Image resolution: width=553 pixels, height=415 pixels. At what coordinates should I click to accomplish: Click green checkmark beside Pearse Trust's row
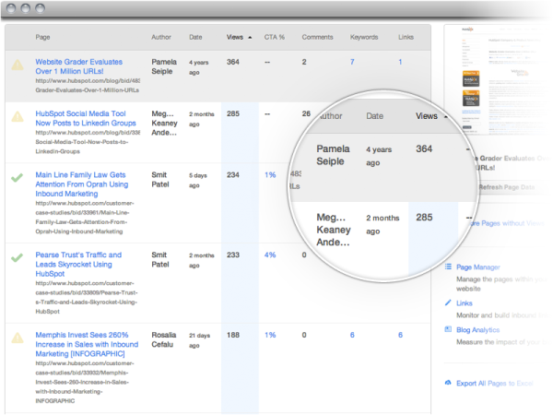click(18, 256)
